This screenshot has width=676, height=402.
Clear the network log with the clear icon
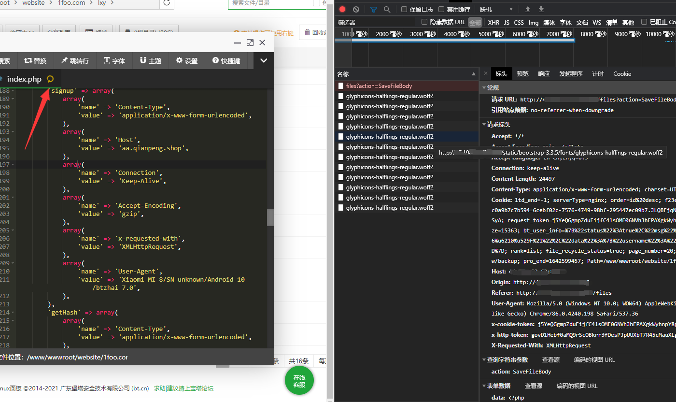[356, 9]
